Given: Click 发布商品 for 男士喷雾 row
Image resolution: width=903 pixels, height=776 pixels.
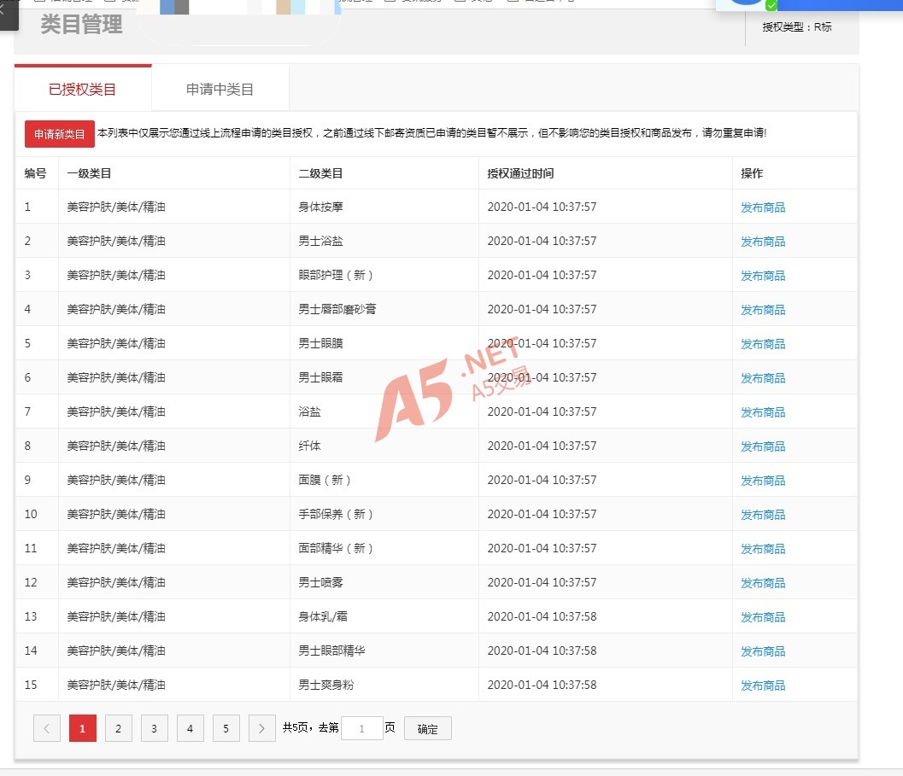Looking at the screenshot, I should [762, 583].
